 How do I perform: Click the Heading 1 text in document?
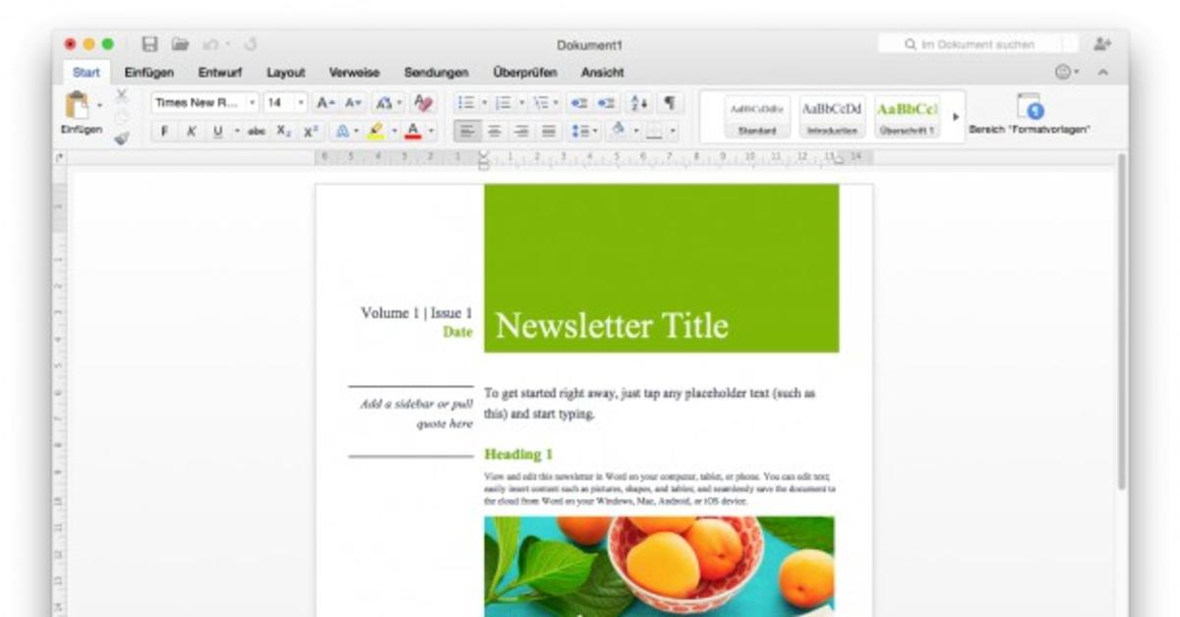click(518, 454)
